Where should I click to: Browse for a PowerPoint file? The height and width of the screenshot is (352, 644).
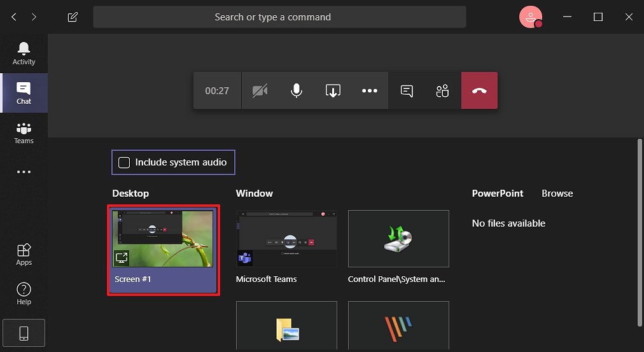pos(557,194)
